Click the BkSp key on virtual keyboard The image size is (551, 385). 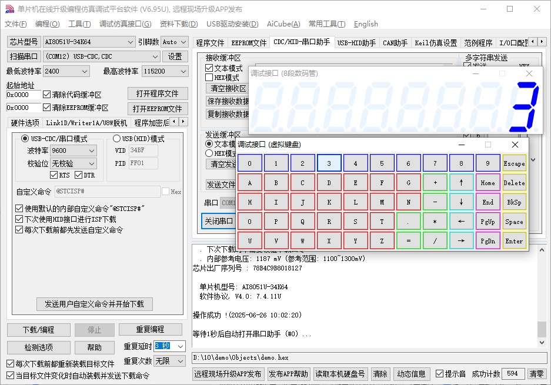514,202
